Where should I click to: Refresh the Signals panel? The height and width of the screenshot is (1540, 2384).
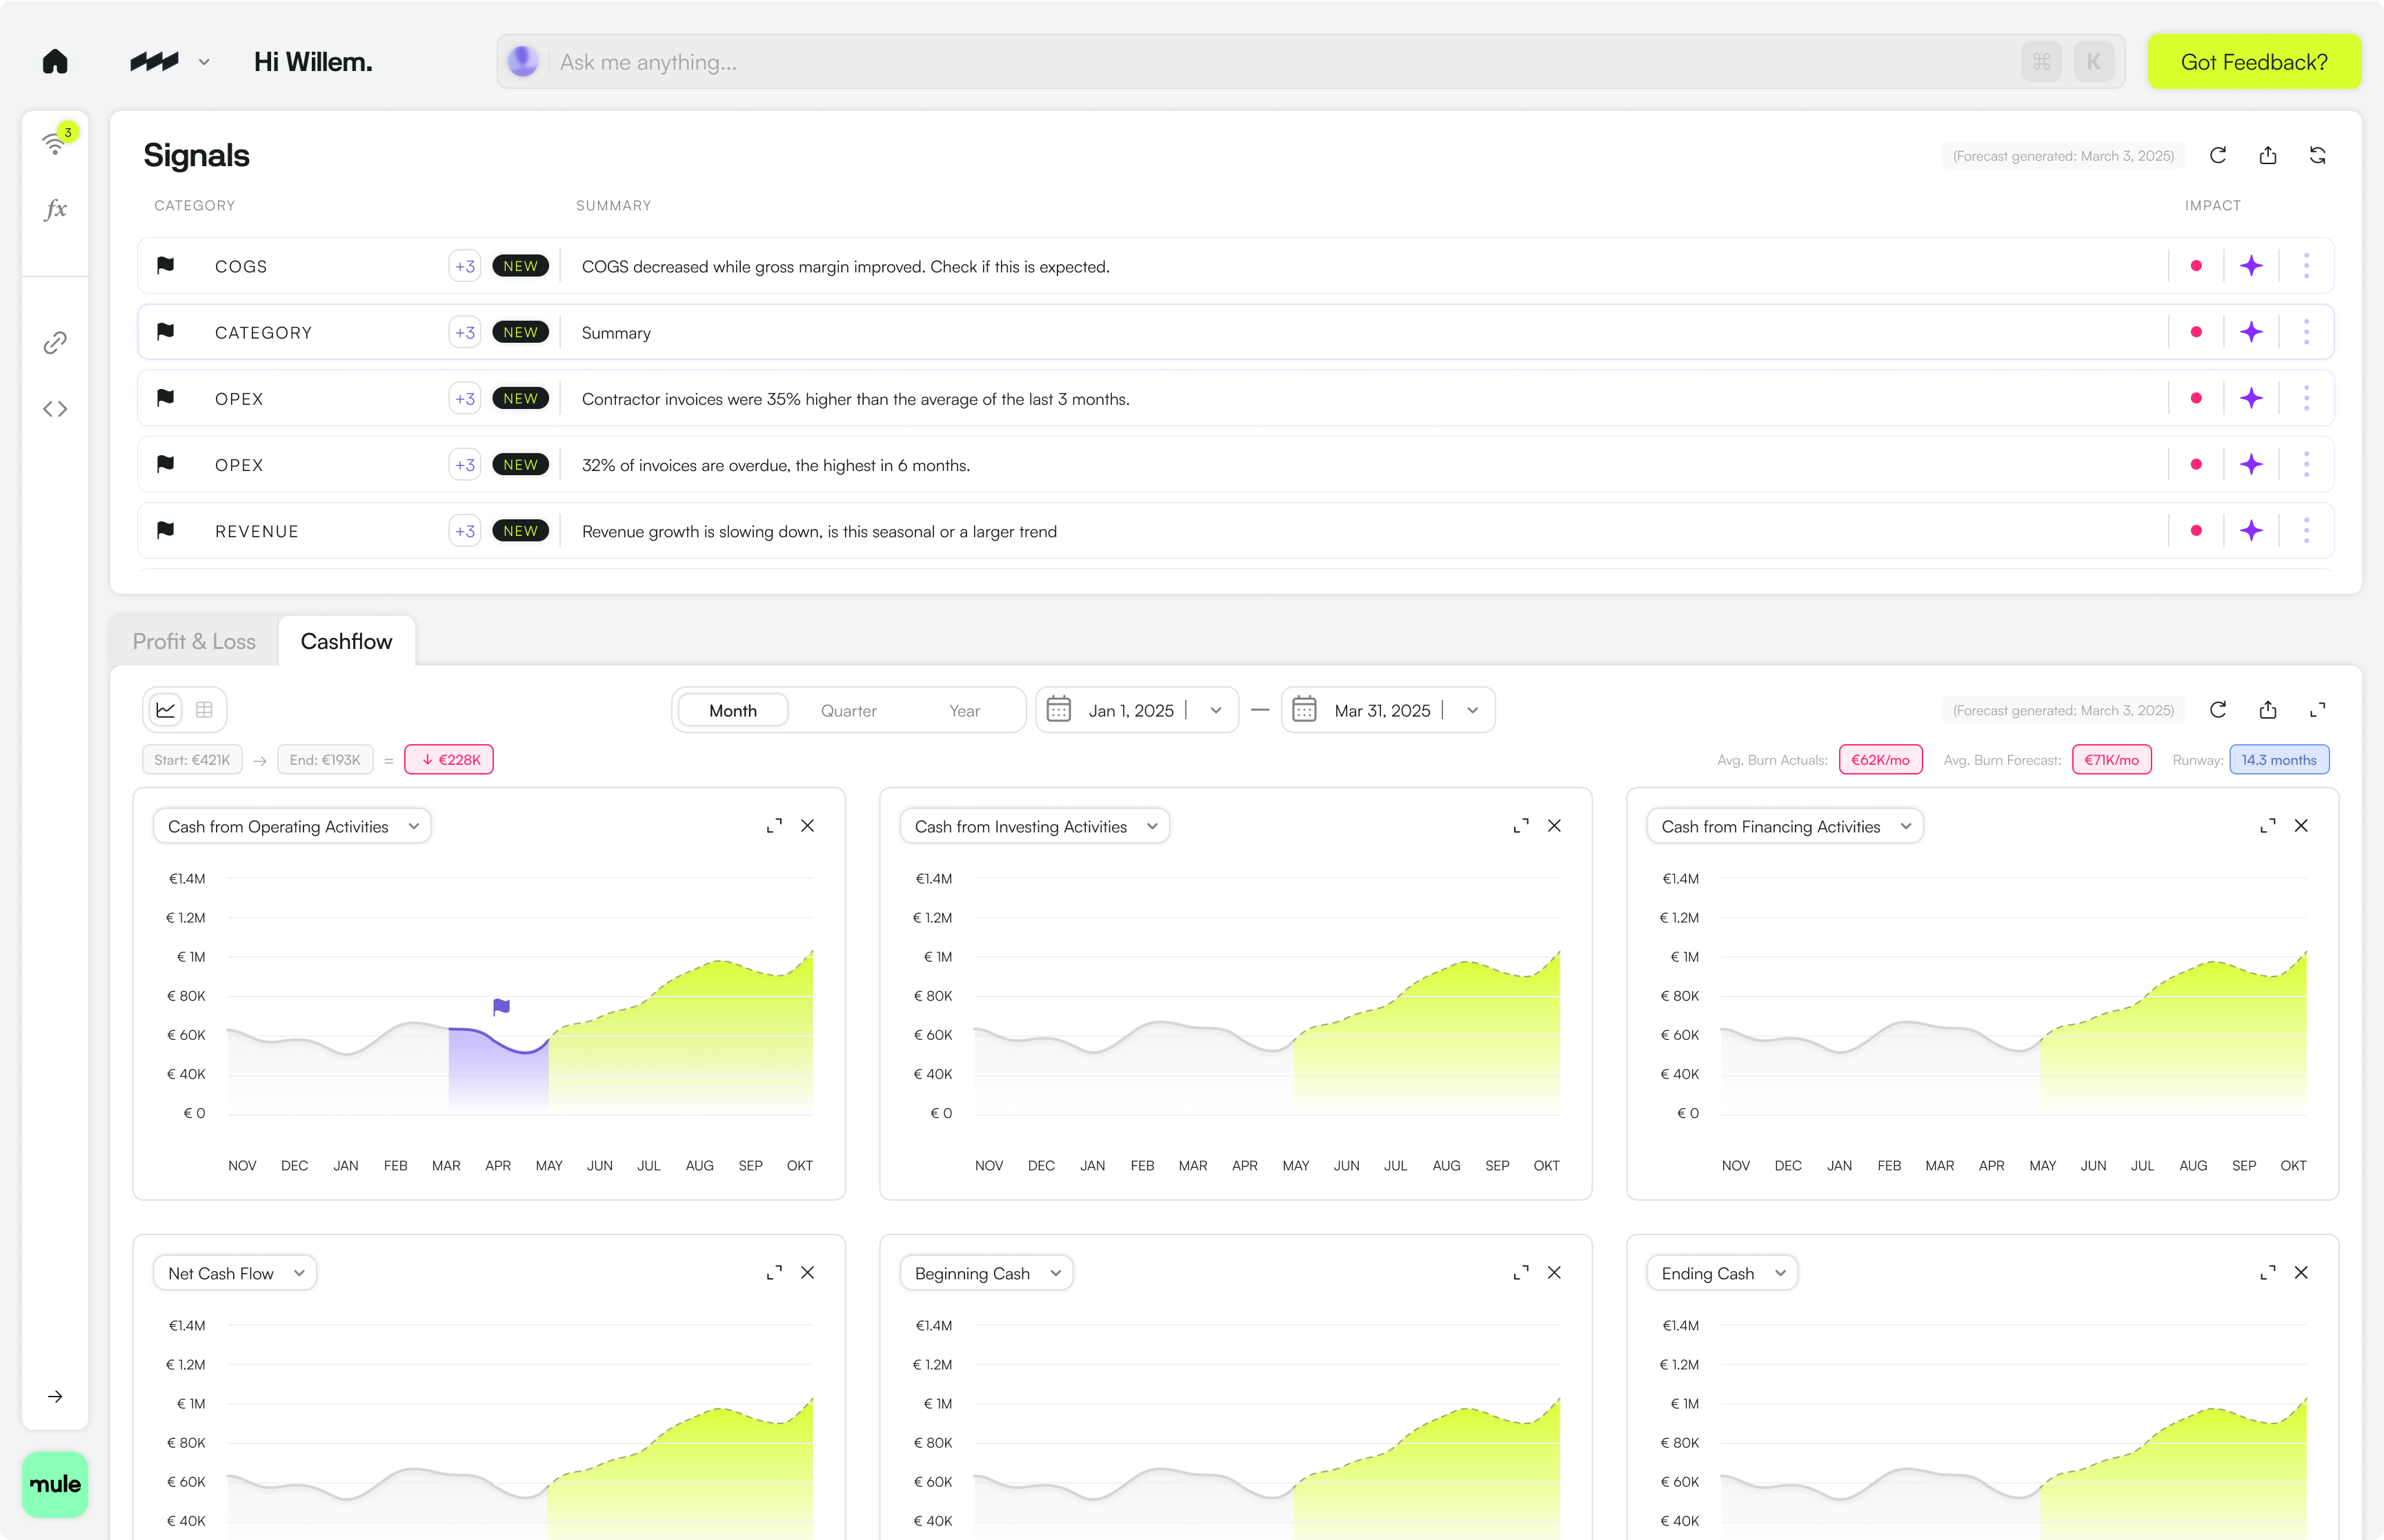[x=2218, y=155]
